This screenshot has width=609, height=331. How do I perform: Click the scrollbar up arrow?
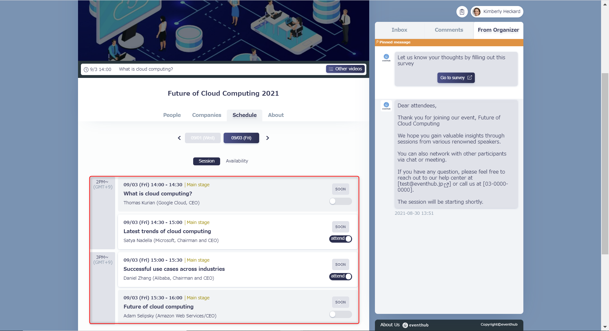pyautogui.click(x=605, y=4)
